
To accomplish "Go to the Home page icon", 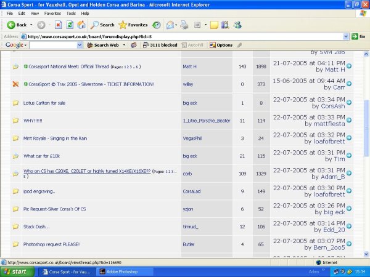I will point(81,25).
